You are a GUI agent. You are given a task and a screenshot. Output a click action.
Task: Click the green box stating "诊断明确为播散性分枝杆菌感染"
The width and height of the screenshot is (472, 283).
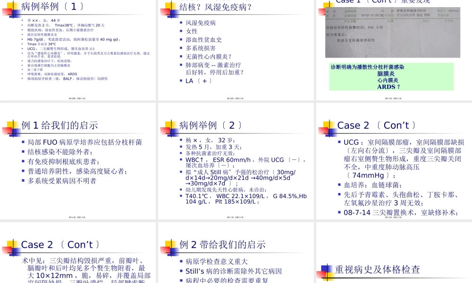(x=393, y=76)
